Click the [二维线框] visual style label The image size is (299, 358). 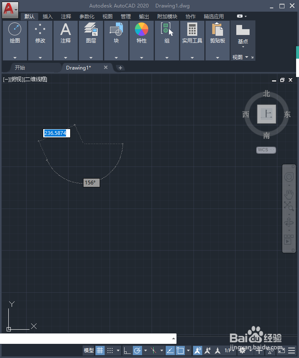pyautogui.click(x=36, y=80)
